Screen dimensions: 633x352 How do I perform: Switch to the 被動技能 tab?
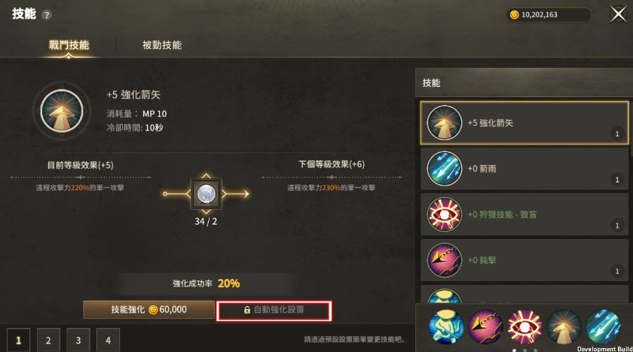point(162,44)
